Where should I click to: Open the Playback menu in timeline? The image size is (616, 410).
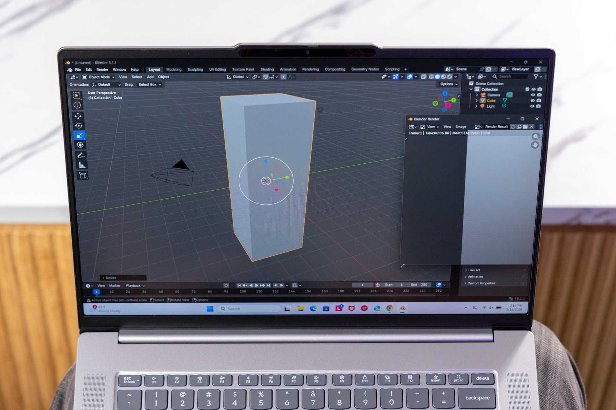point(135,285)
